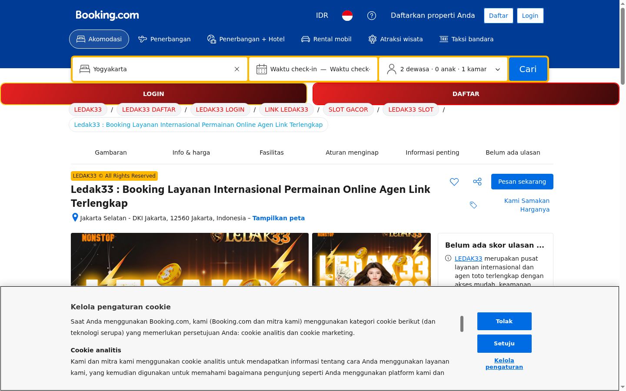
Task: Click Daftarkan properti Anda link
Action: click(x=433, y=16)
